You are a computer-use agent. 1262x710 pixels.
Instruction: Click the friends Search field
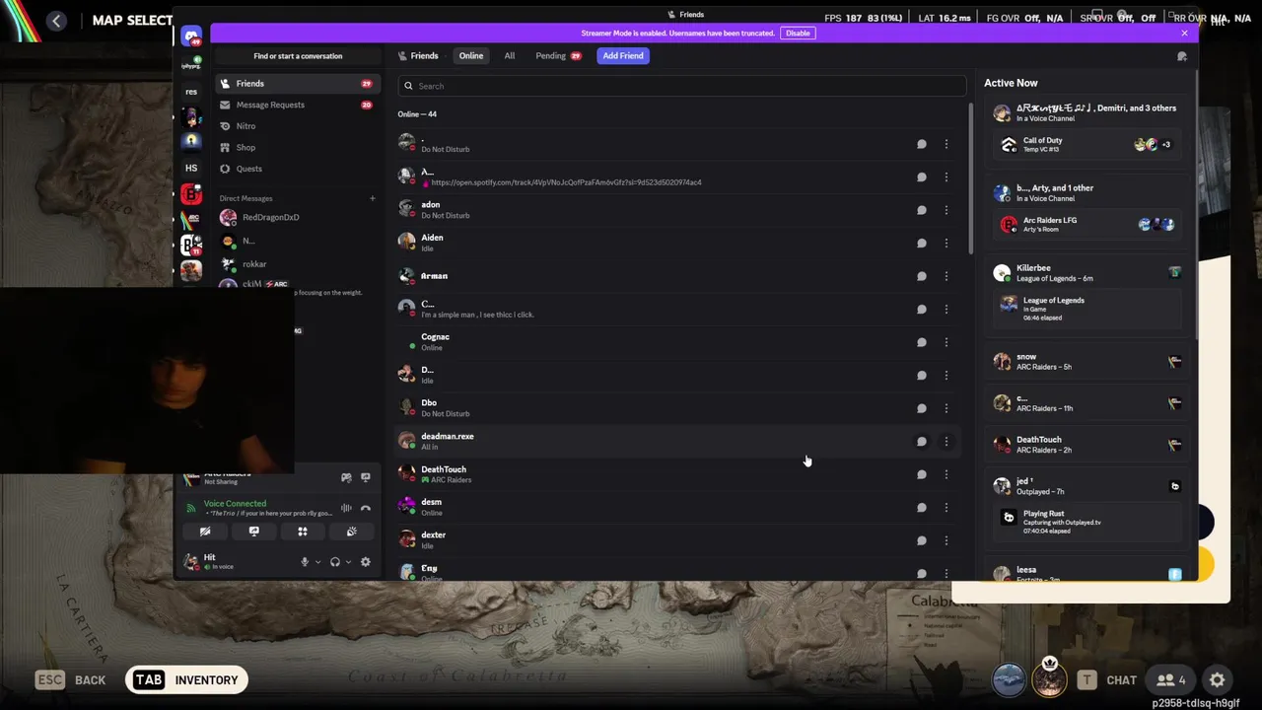click(x=681, y=86)
